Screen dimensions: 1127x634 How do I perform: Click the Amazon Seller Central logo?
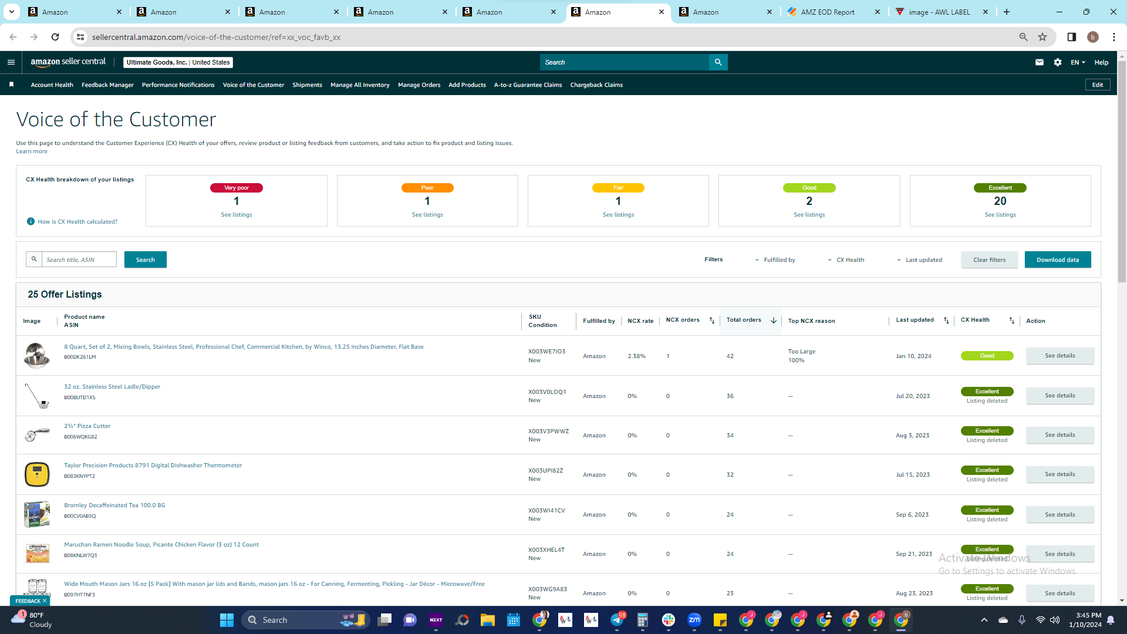coord(68,62)
